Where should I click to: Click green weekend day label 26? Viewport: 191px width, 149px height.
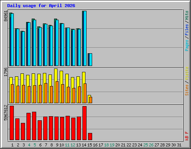coord(151,145)
